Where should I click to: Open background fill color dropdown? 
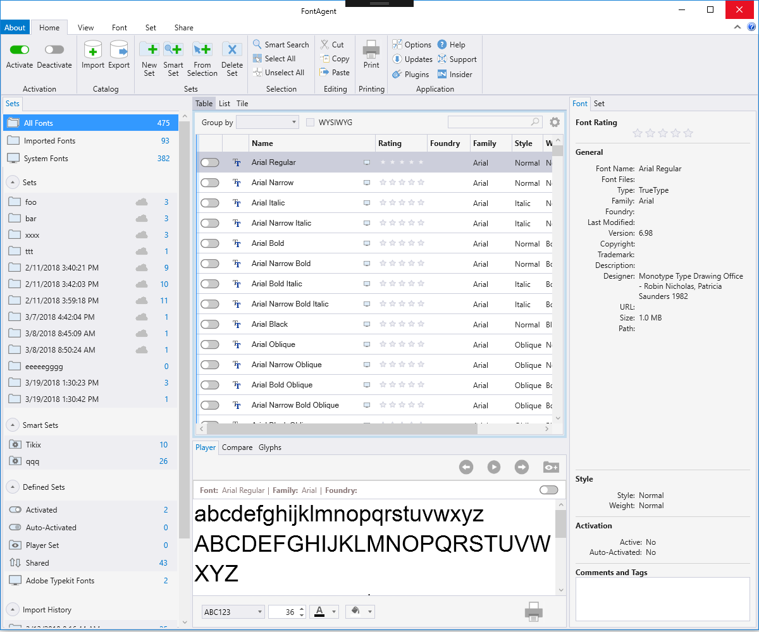(x=370, y=612)
